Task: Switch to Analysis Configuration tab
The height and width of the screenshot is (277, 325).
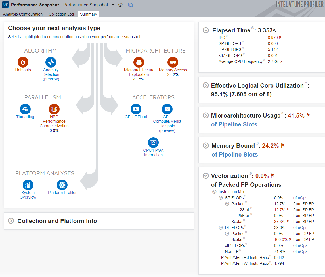Action: 23,14
